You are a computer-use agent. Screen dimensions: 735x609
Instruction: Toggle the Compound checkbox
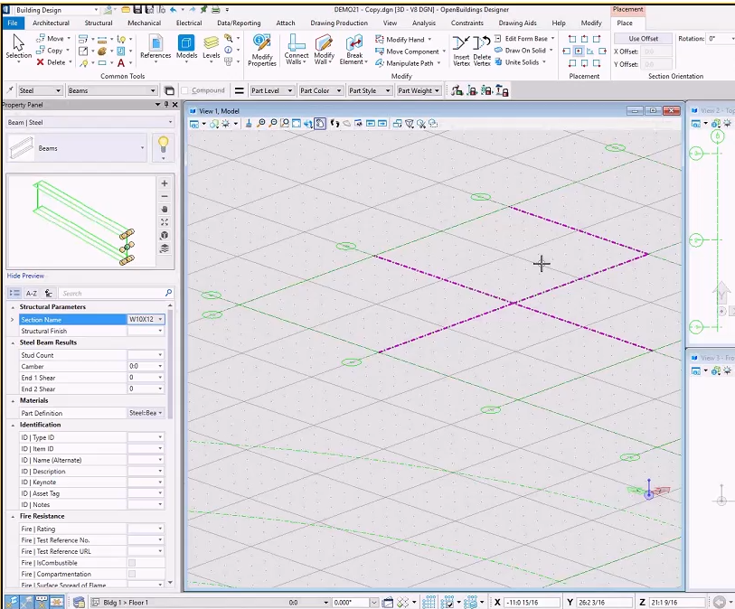[x=184, y=90]
